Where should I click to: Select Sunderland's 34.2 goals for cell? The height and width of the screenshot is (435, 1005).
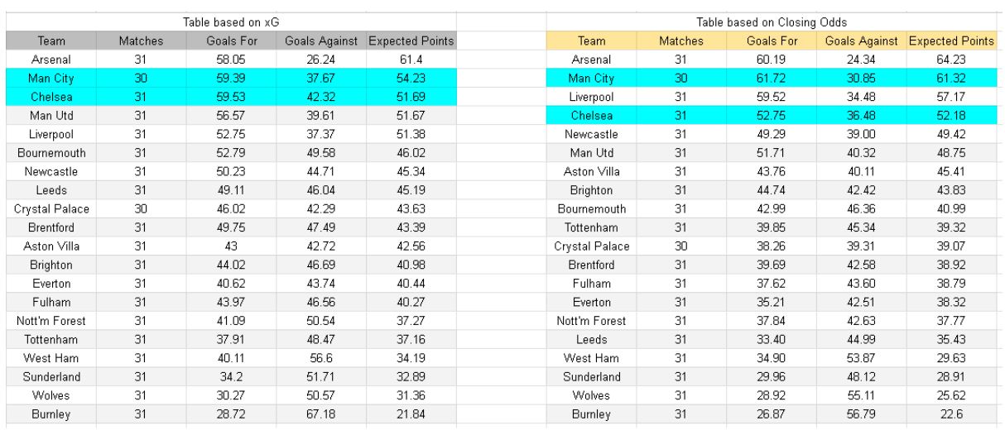pyautogui.click(x=232, y=377)
